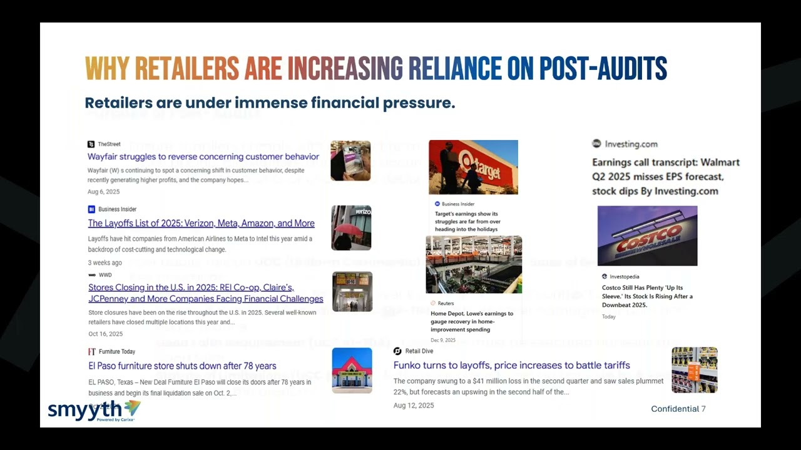
Task: Open The Layoffs List of 2025 headline
Action: tap(201, 223)
